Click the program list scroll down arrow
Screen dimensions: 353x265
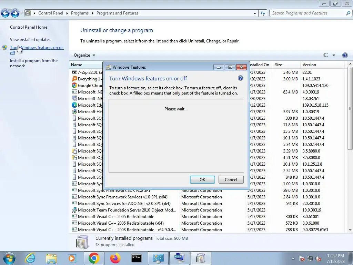pyautogui.click(x=350, y=230)
